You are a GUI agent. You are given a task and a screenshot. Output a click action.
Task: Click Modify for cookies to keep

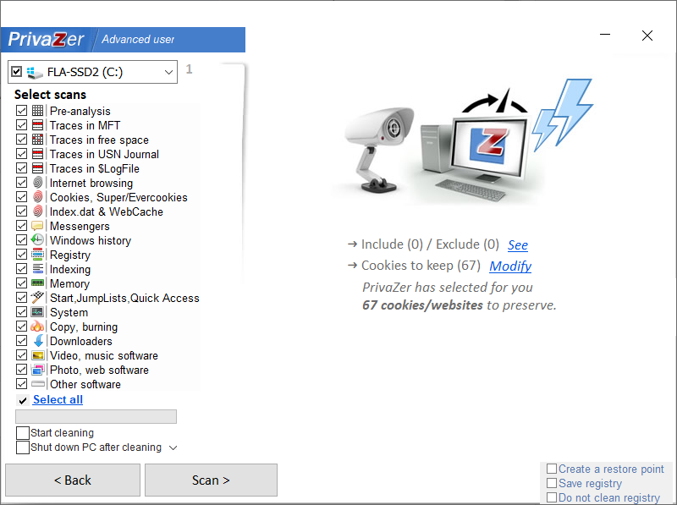pos(510,266)
